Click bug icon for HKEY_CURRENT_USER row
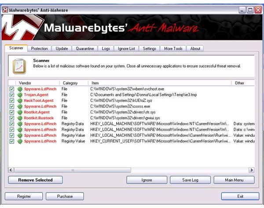264x208 pixels. click(x=20, y=141)
